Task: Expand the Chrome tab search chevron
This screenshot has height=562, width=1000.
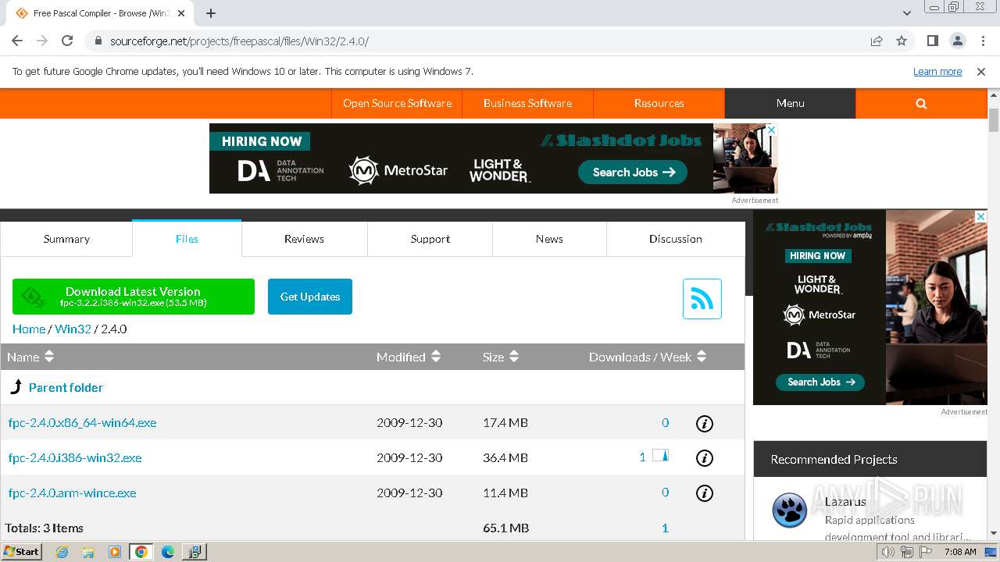Action: pyautogui.click(x=906, y=13)
